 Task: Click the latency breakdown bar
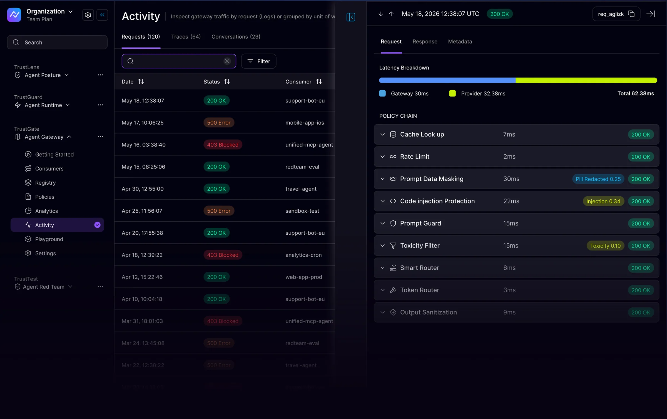click(518, 80)
